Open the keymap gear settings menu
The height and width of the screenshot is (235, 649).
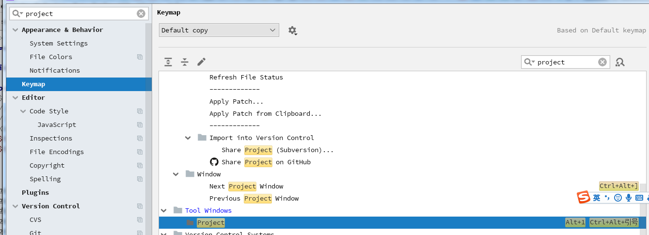(292, 31)
